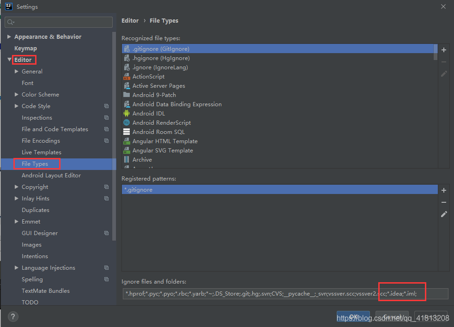Open the Duplicates settings page
Image resolution: width=454 pixels, height=327 pixels.
35,210
